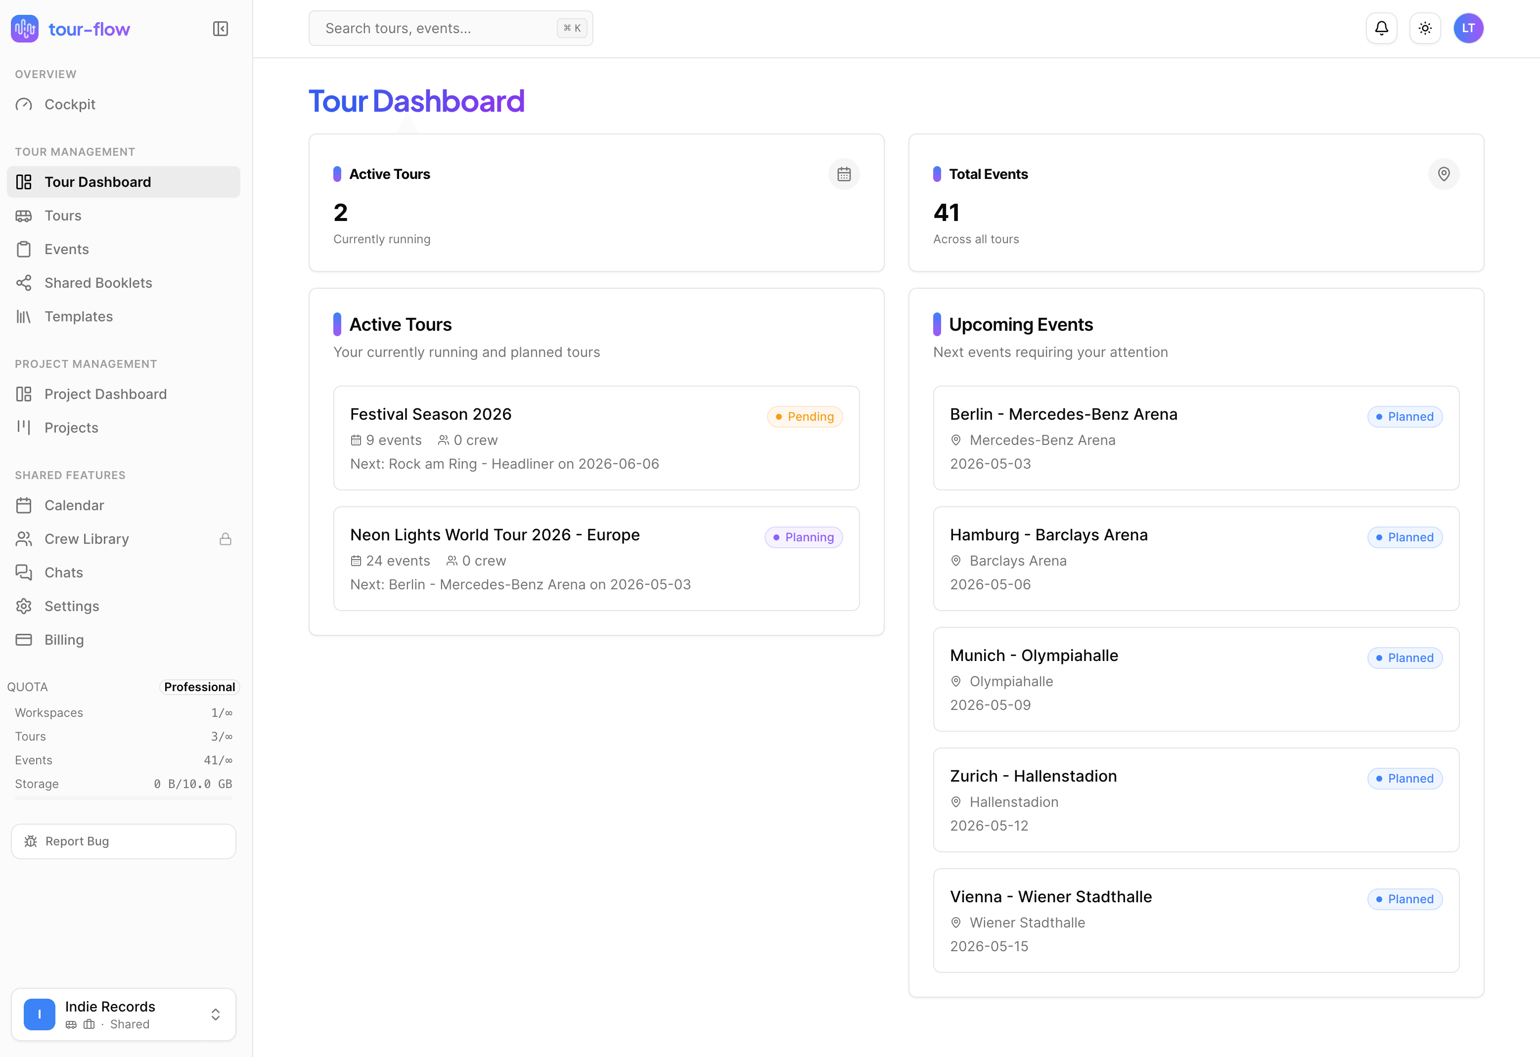This screenshot has width=1540, height=1057.
Task: Click the search tours input field
Action: (451, 28)
